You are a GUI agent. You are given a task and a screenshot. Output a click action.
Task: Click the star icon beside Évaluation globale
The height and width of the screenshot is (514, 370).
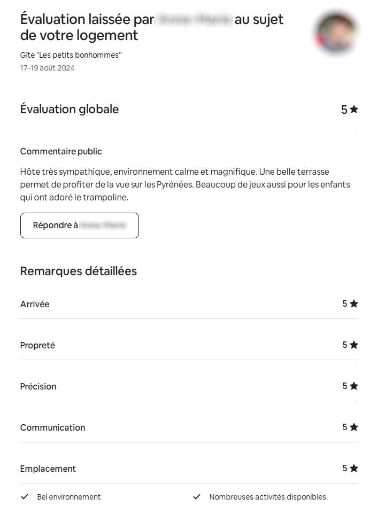coord(353,110)
